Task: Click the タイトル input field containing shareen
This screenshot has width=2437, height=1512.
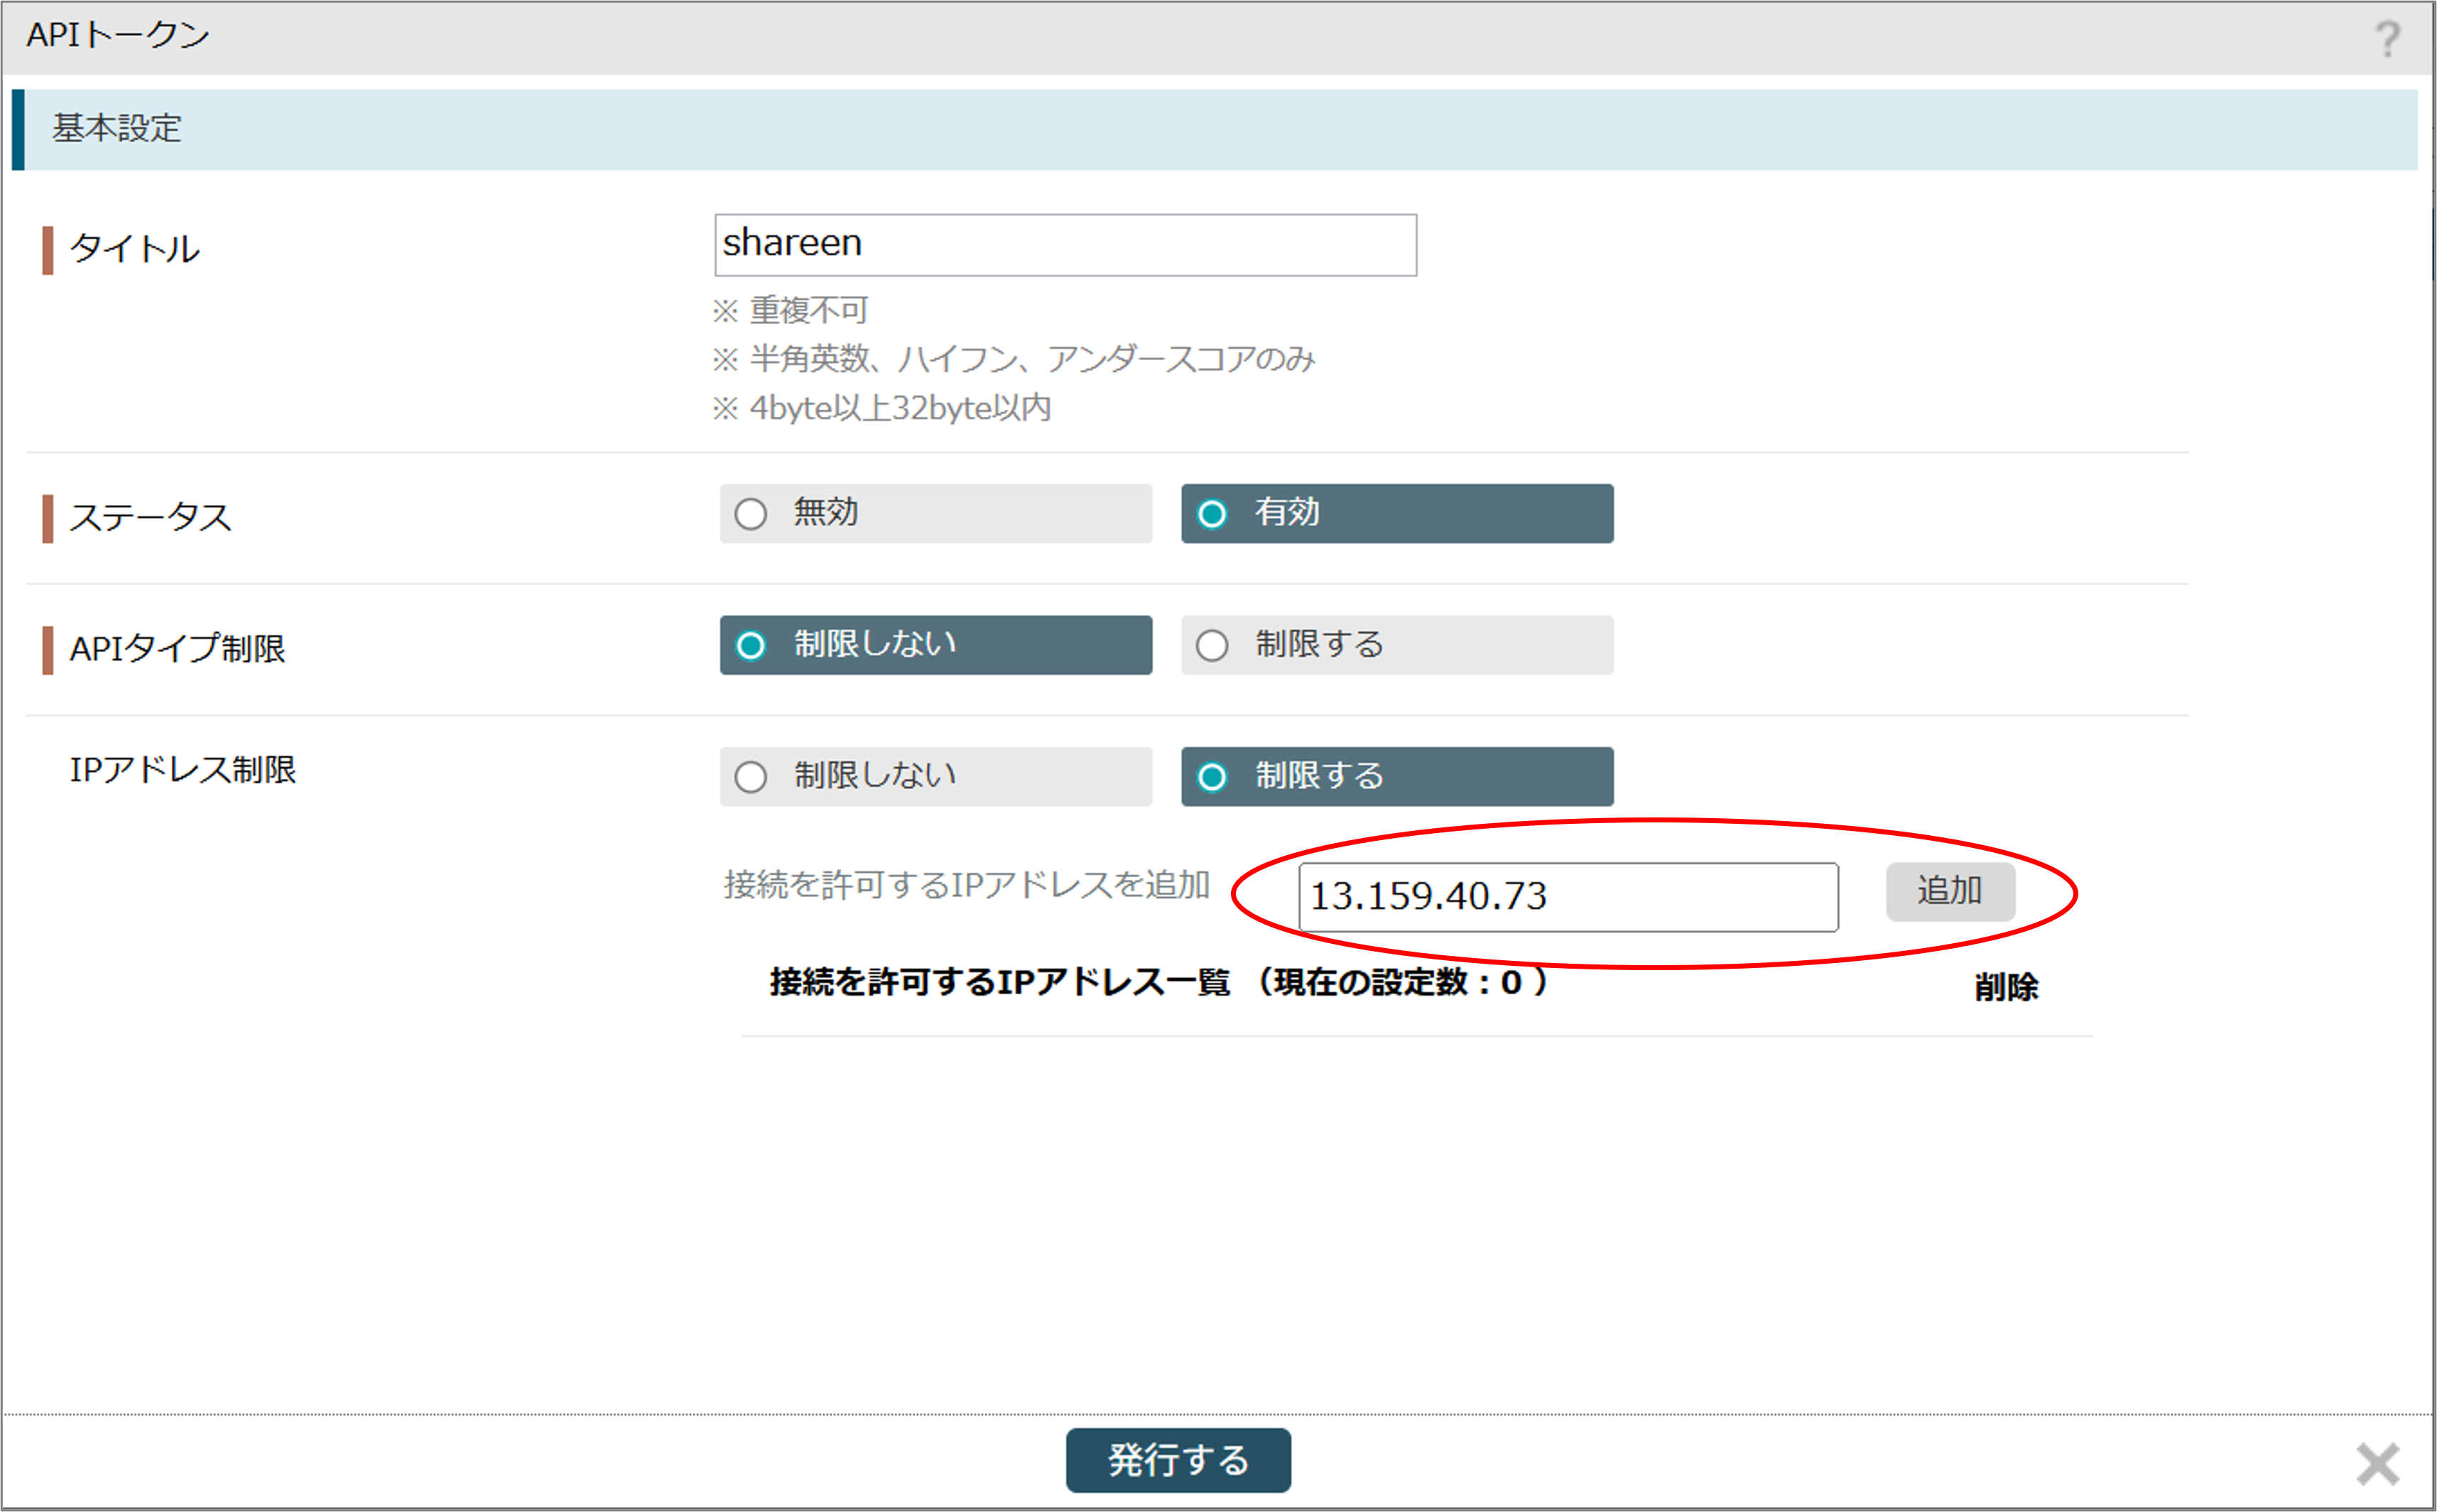Action: [x=1065, y=245]
